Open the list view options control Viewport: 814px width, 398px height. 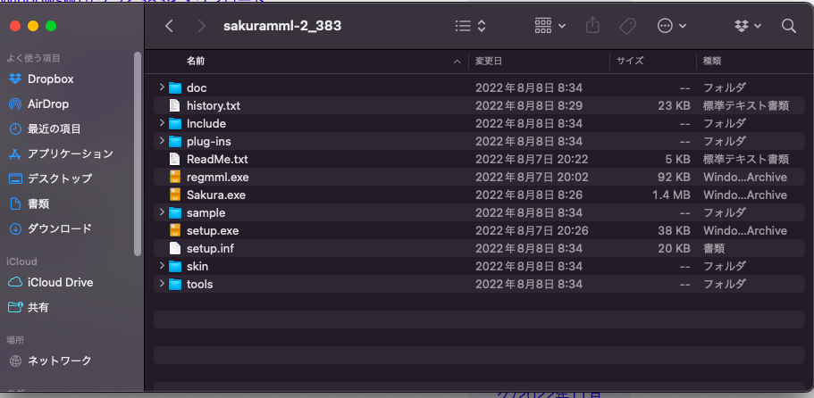pos(470,26)
